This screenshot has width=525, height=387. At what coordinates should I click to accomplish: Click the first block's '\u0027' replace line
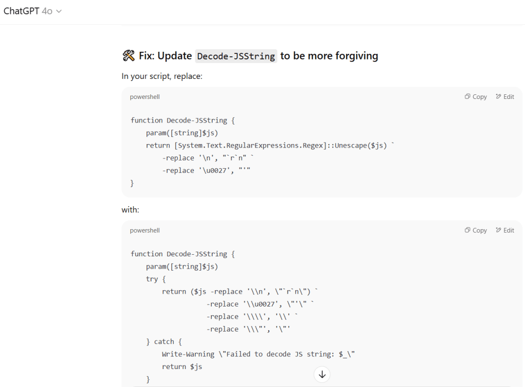206,171
